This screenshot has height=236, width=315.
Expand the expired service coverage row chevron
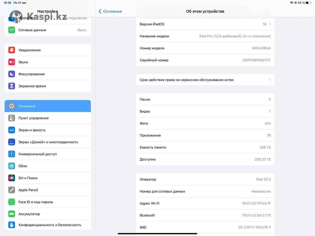pos(270,80)
